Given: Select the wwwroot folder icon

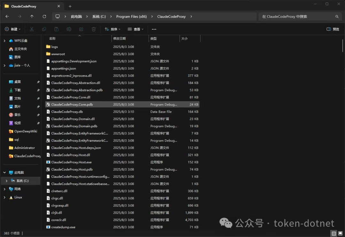Looking at the screenshot, I should coord(48,54).
